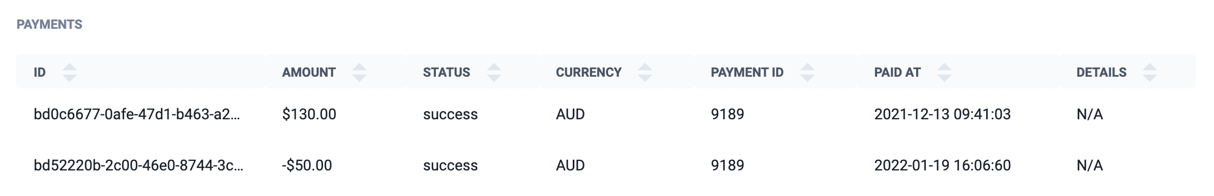Click the STATUS column header label
Screen dimensions: 1214x196
click(447, 72)
